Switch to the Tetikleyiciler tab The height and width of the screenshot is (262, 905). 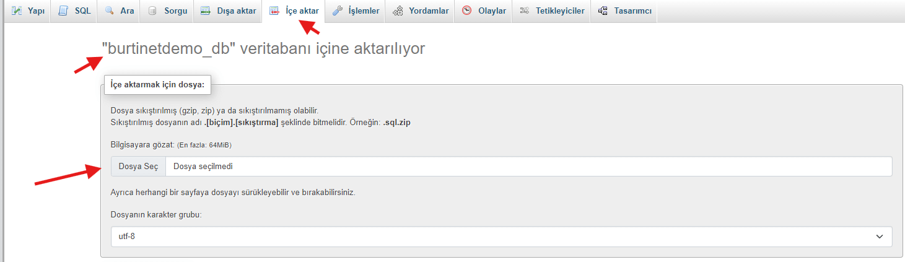pos(561,11)
